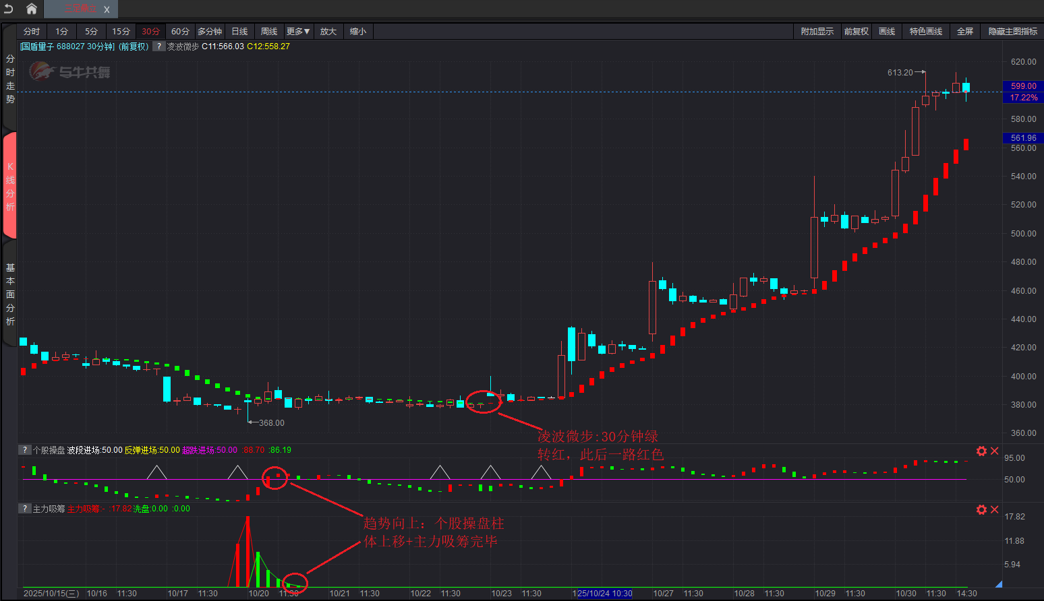
Task: Open the 特色画线 drawing menu
Action: [925, 32]
